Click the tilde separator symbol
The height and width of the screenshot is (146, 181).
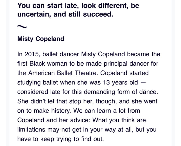(22, 27)
